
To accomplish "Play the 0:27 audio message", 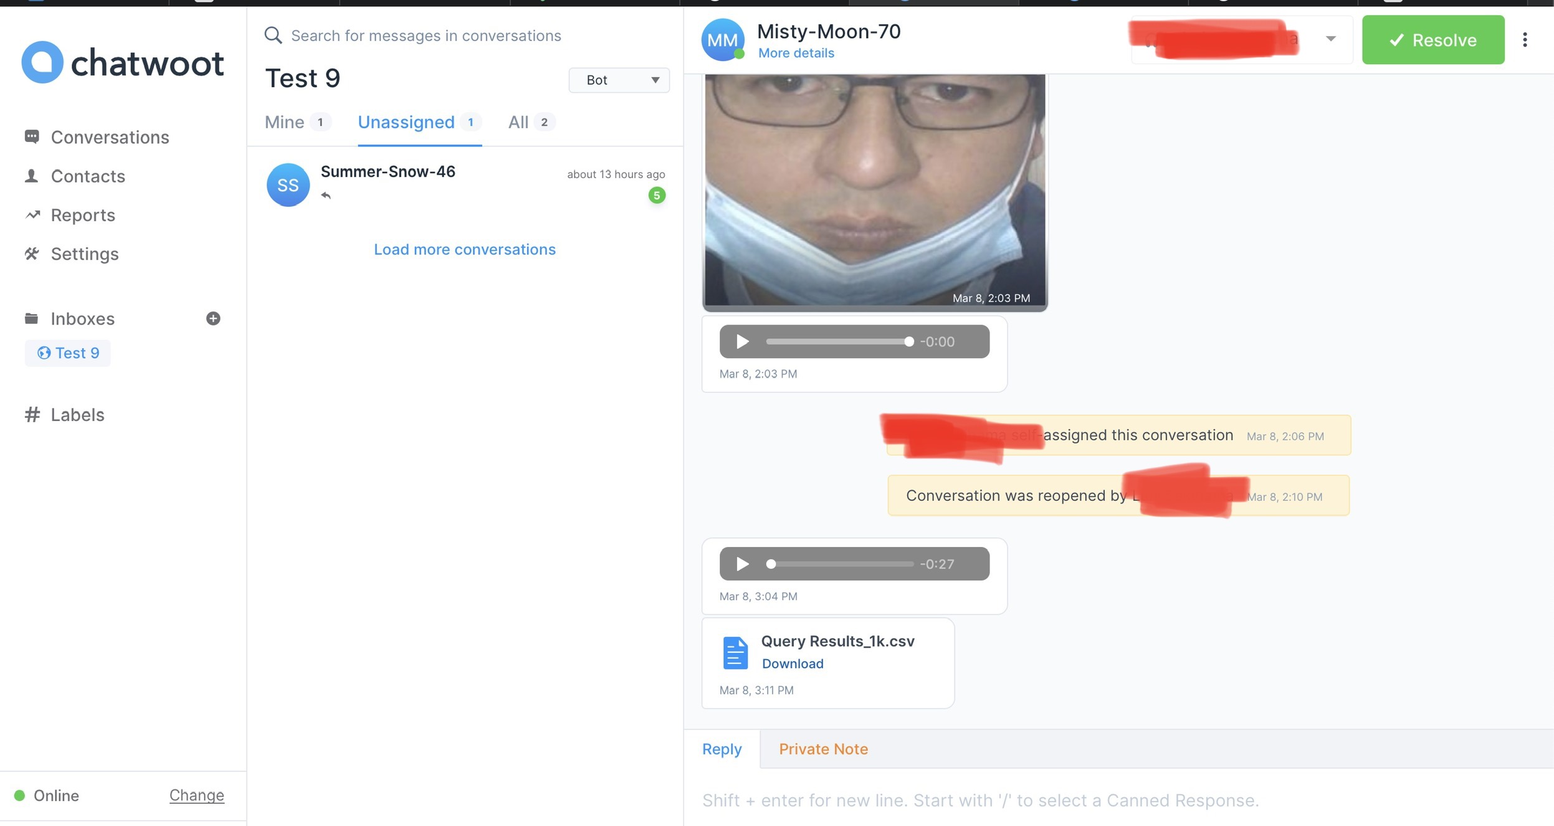I will [x=742, y=564].
